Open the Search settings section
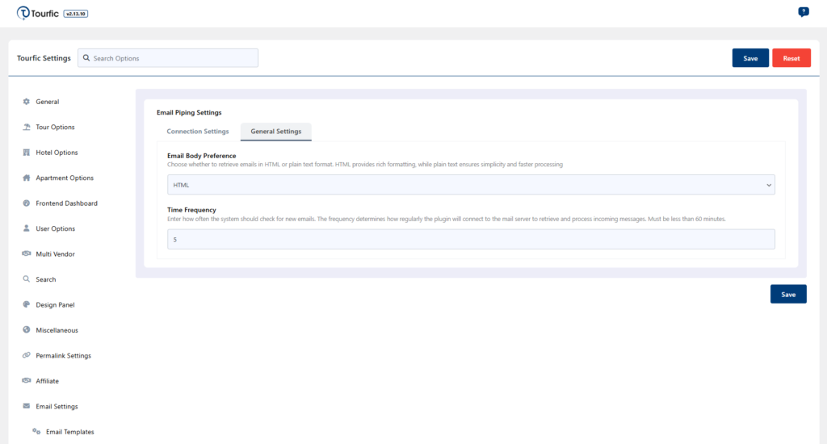 point(46,279)
